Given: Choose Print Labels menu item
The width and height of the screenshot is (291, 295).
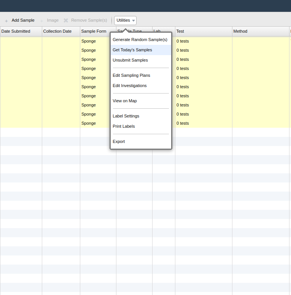Looking at the screenshot, I should tap(141, 126).
